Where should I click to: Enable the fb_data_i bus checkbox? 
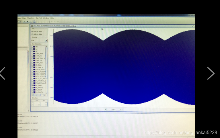pos(32,65)
